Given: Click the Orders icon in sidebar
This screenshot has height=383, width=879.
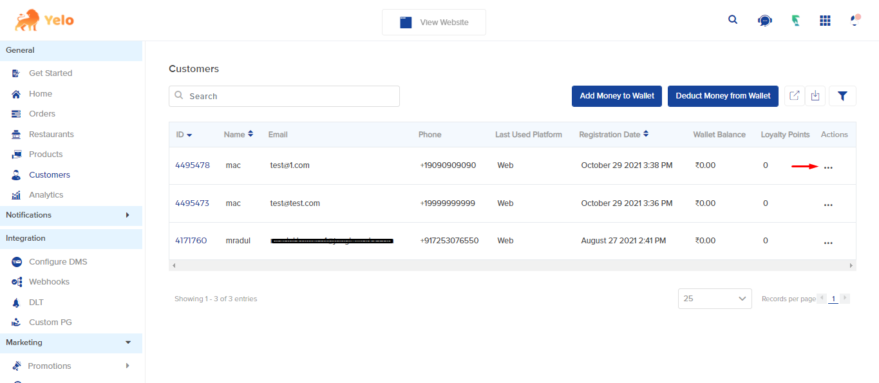Looking at the screenshot, I should (x=16, y=114).
